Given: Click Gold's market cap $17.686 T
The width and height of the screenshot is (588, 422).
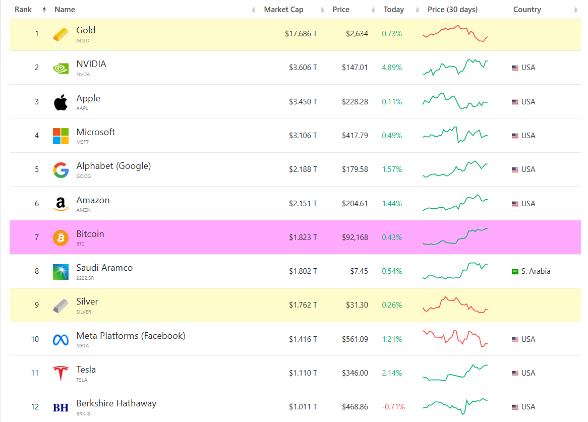Looking at the screenshot, I should click(x=301, y=34).
